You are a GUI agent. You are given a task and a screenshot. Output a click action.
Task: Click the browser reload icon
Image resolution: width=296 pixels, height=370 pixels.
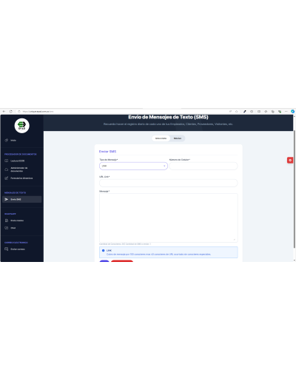click(11, 112)
